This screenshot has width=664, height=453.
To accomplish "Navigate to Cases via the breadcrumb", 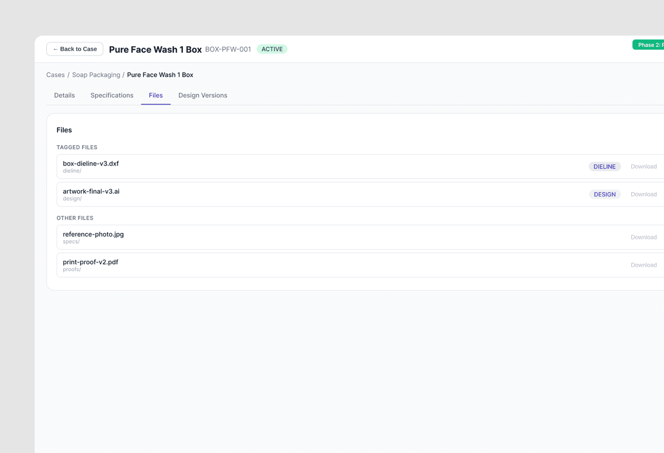I will click(55, 75).
